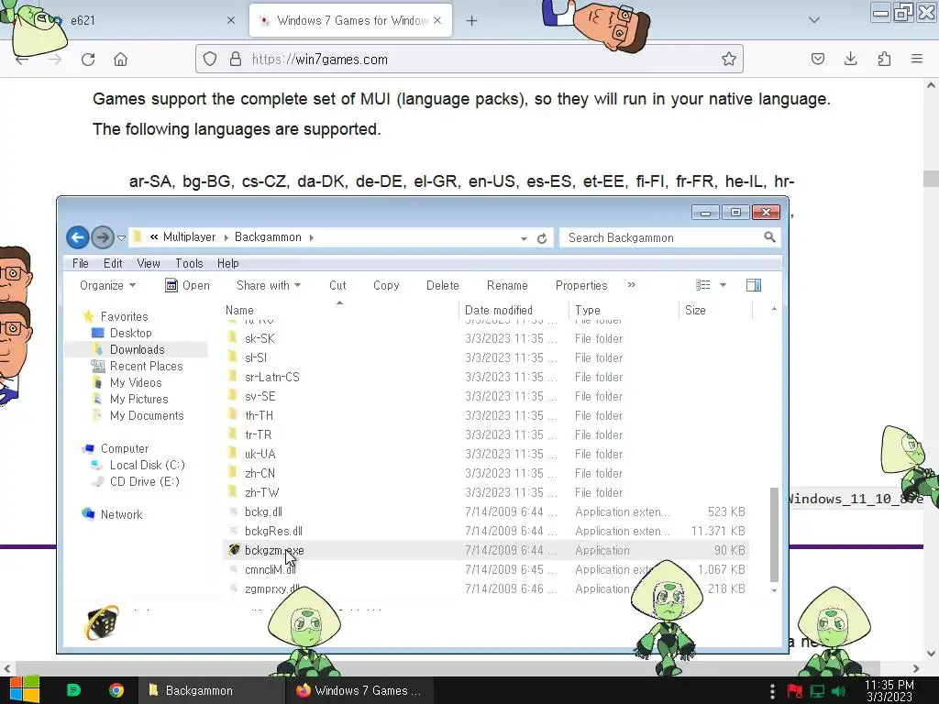Reload the win7games.com page
This screenshot has width=939, height=704.
[88, 60]
